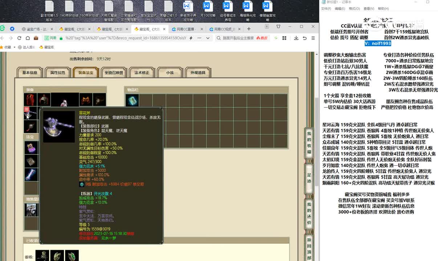
Task: Switch to the 坐骑召唤兽 tab
Action: point(113,72)
